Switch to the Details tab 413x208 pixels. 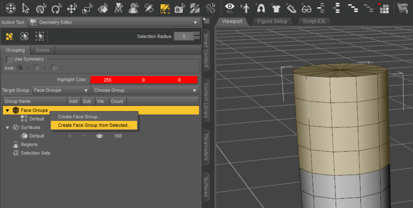pos(42,50)
